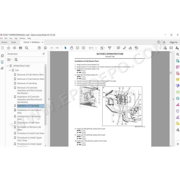Click find current bookmark icon
This screenshot has height=180, width=180.
coord(16,60)
